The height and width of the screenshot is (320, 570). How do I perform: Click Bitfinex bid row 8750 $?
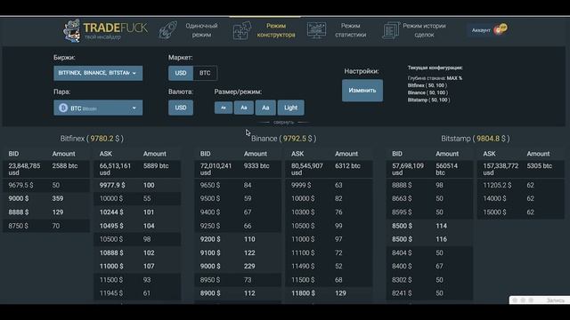click(46, 226)
